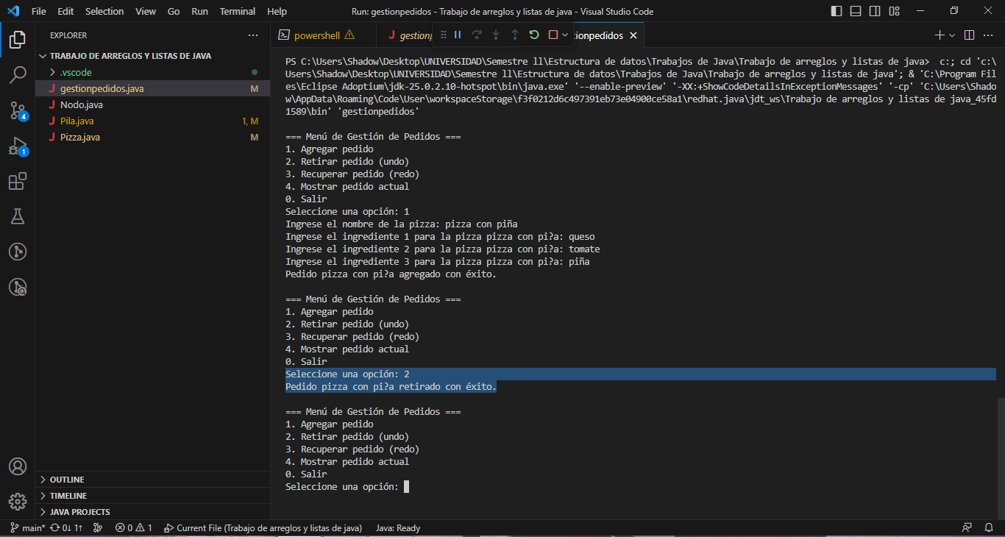The image size is (1005, 537).
Task: Expand the JAVA PROJECTS section
Action: [153, 512]
